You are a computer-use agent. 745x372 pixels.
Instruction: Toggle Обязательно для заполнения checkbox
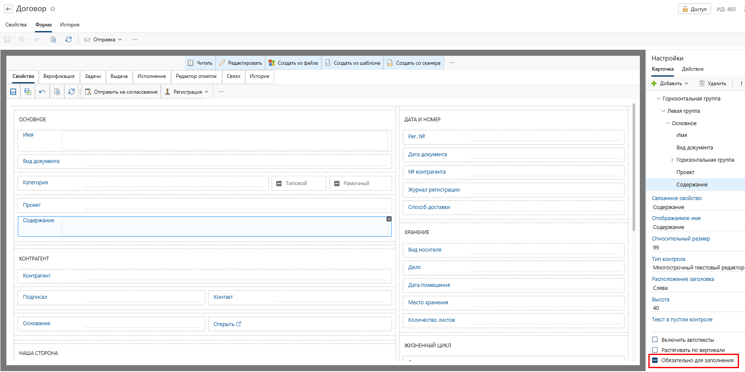coord(655,361)
